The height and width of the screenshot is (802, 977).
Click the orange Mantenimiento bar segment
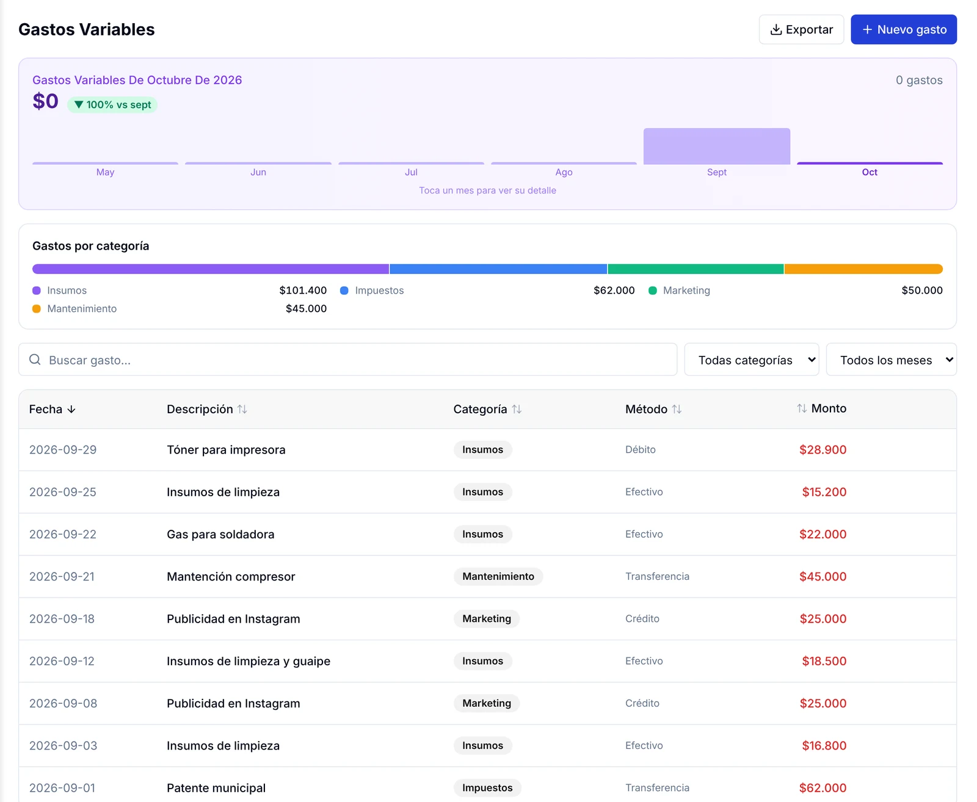(863, 269)
